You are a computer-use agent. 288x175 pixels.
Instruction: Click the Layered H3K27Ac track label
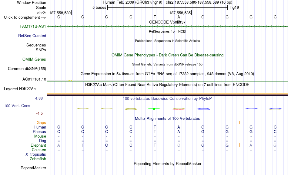coord(20,89)
